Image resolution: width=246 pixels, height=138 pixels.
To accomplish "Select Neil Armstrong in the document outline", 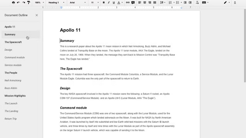I will (x=13, y=80).
